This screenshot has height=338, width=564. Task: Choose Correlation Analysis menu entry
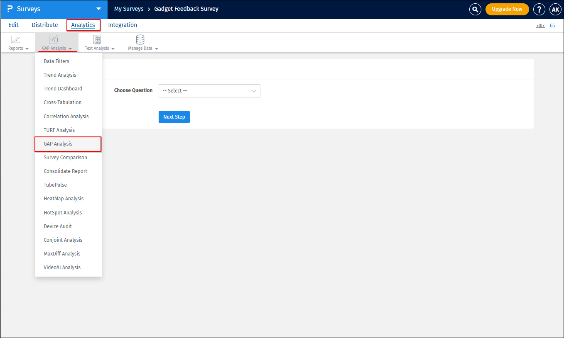click(x=69, y=117)
